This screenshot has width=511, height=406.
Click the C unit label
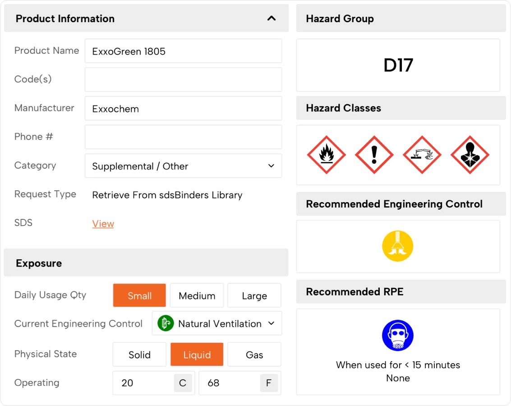(x=183, y=383)
